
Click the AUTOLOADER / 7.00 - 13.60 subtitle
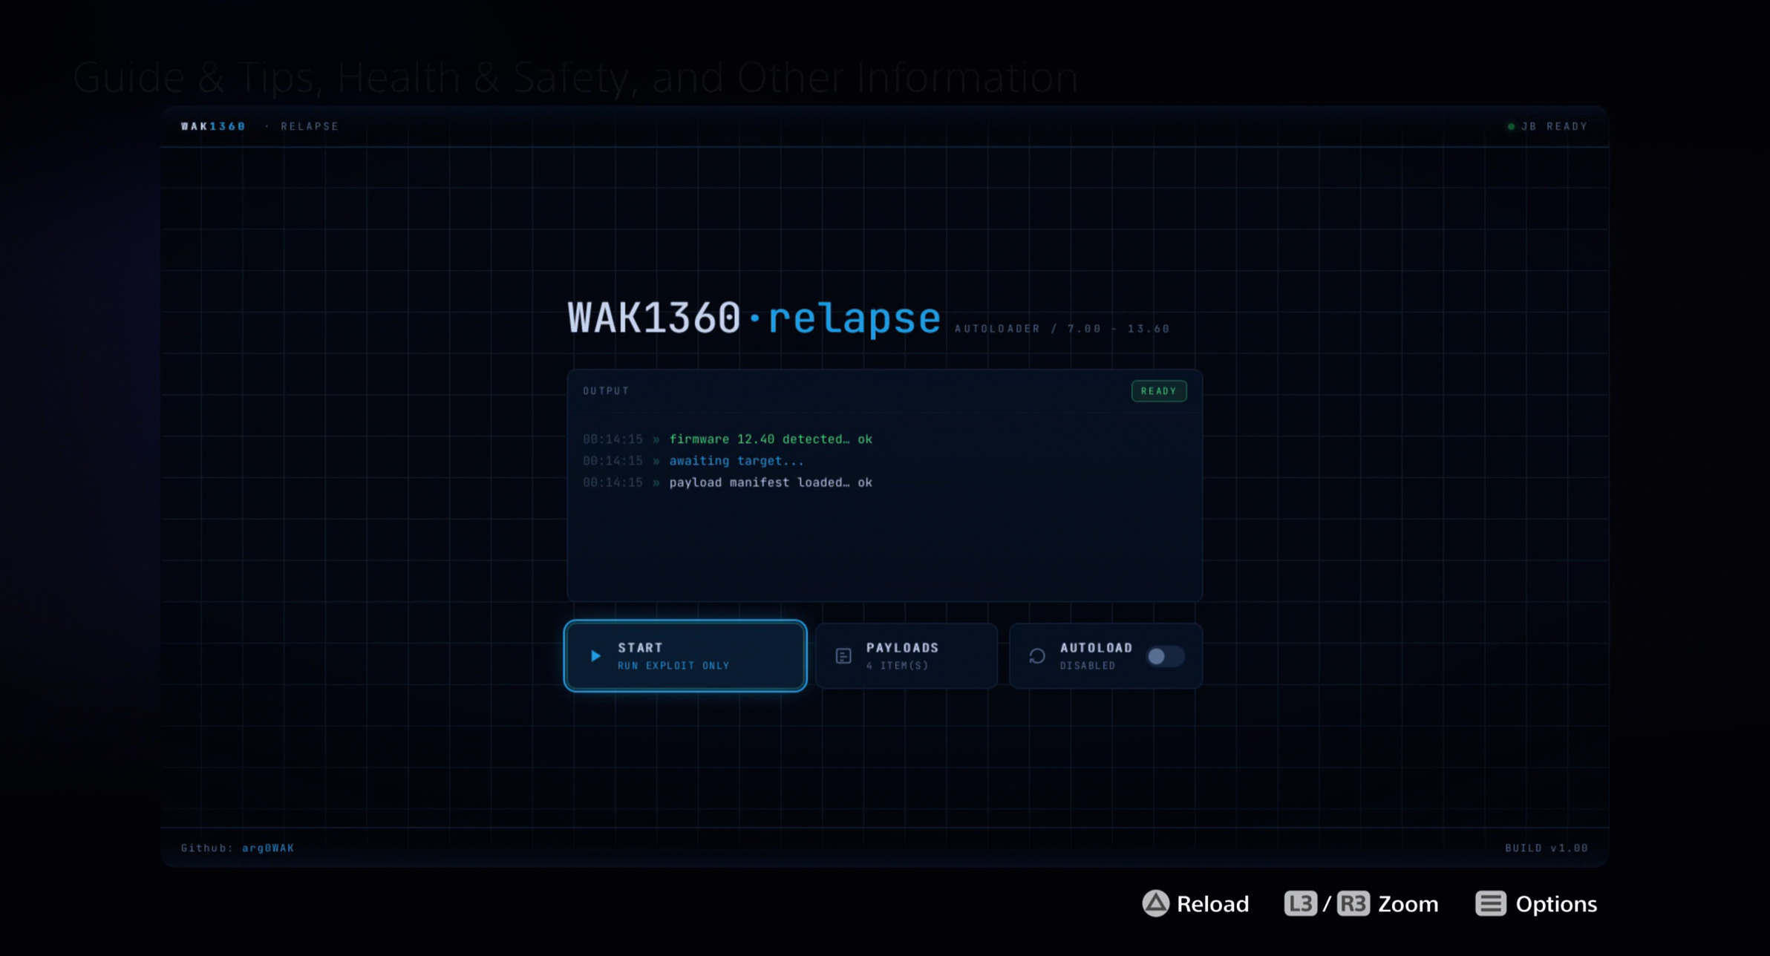coord(1062,329)
